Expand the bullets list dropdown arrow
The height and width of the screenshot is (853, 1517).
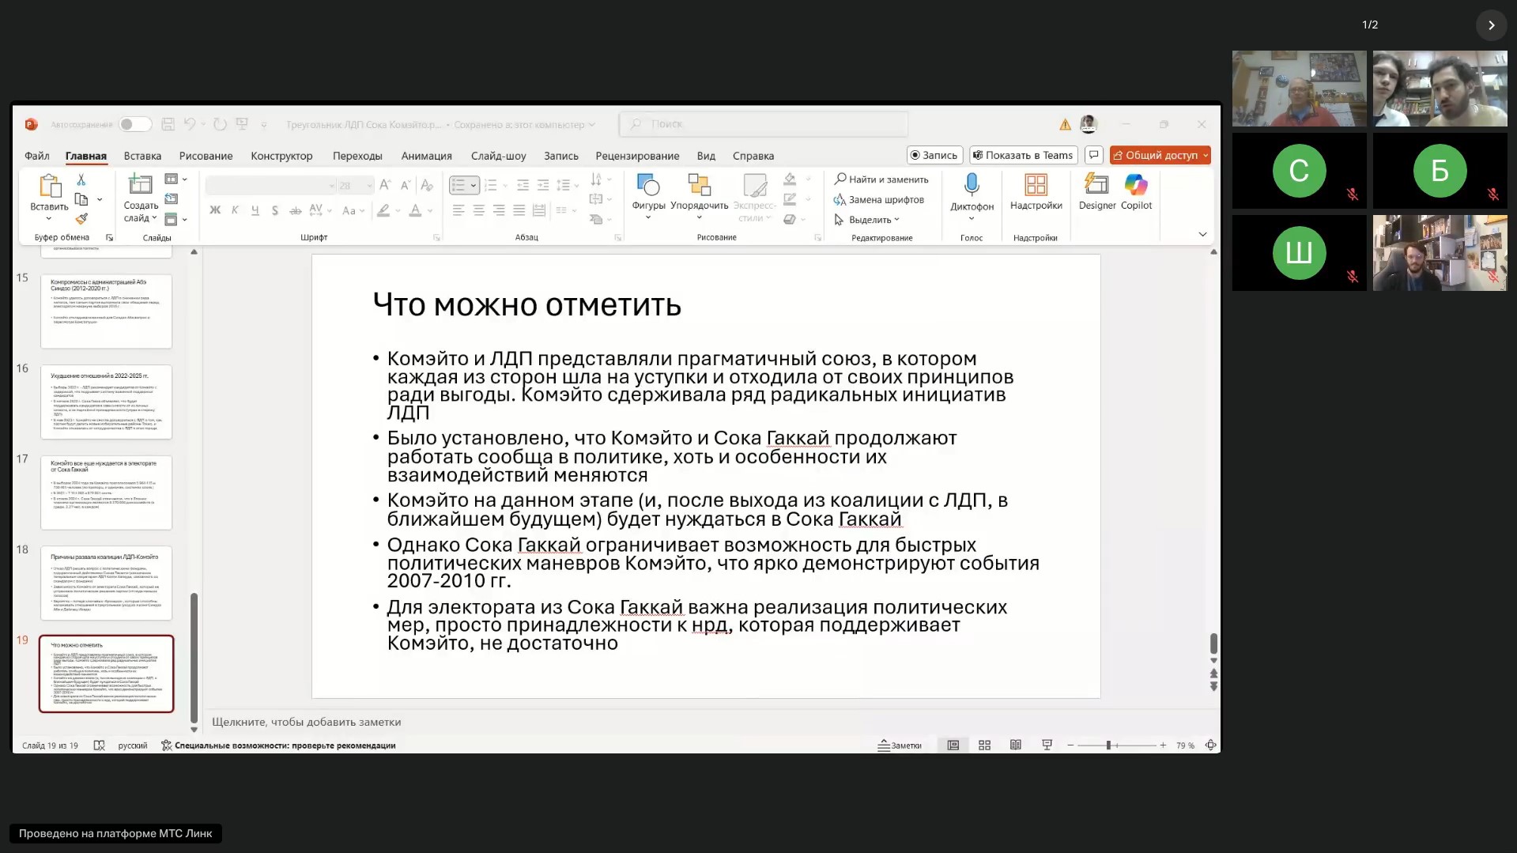pos(474,186)
